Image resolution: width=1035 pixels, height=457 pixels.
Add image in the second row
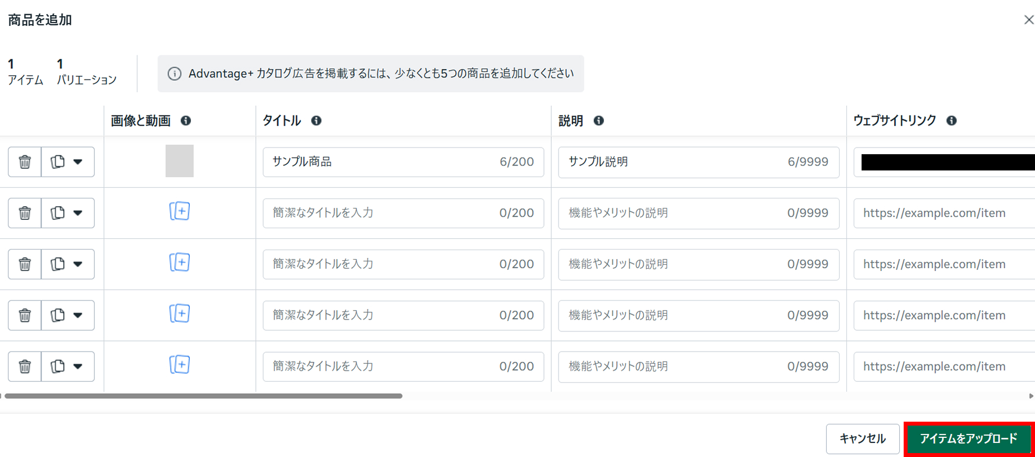coord(180,211)
